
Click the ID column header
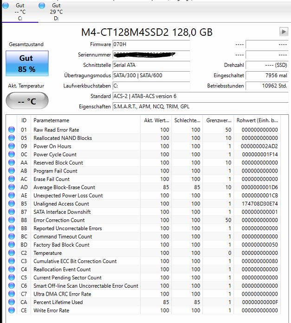coord(24,120)
